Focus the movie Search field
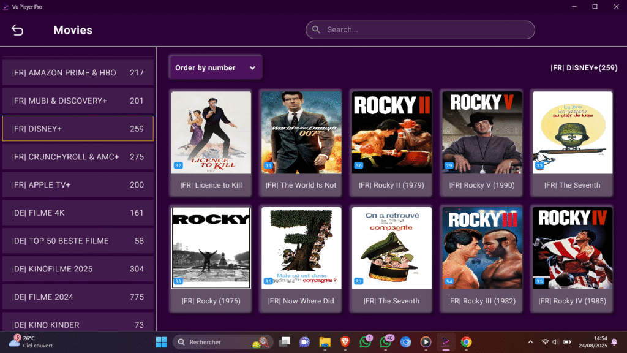Image resolution: width=627 pixels, height=353 pixels. coord(420,30)
